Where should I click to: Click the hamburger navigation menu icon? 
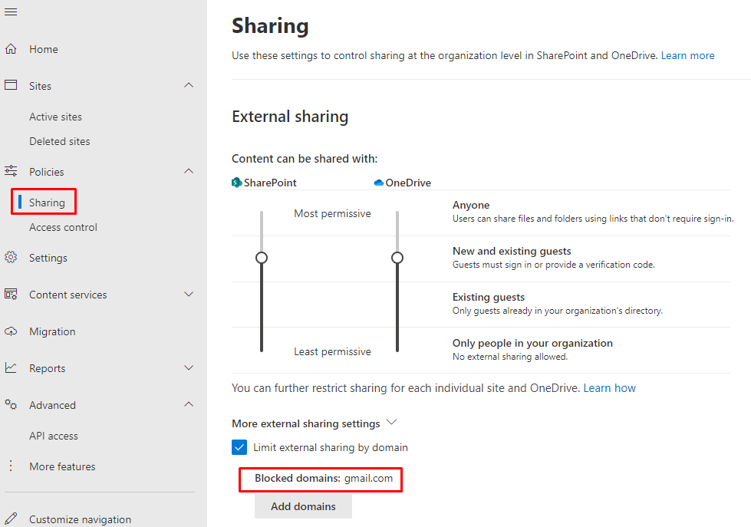(x=11, y=12)
